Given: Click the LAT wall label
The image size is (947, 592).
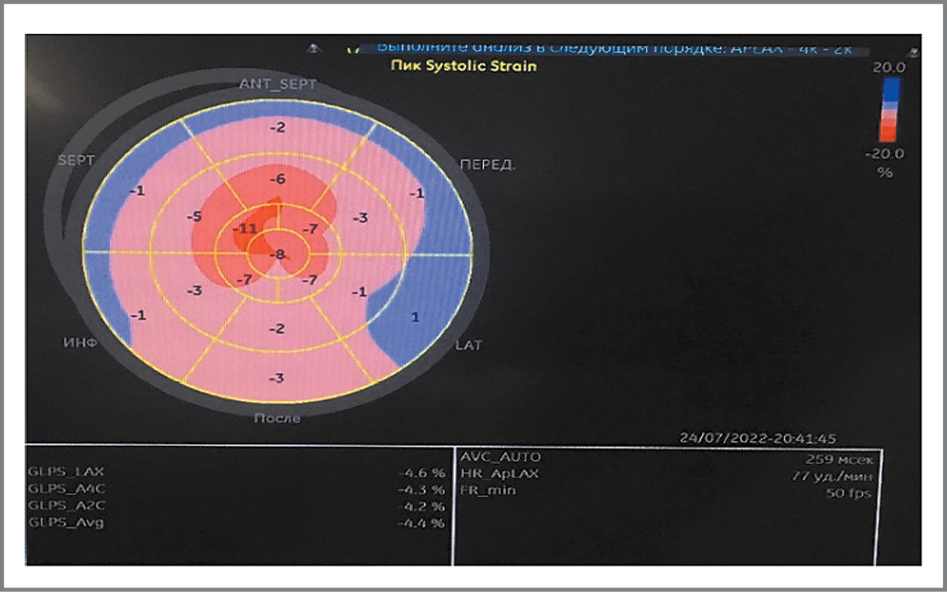Looking at the screenshot, I should click(469, 345).
